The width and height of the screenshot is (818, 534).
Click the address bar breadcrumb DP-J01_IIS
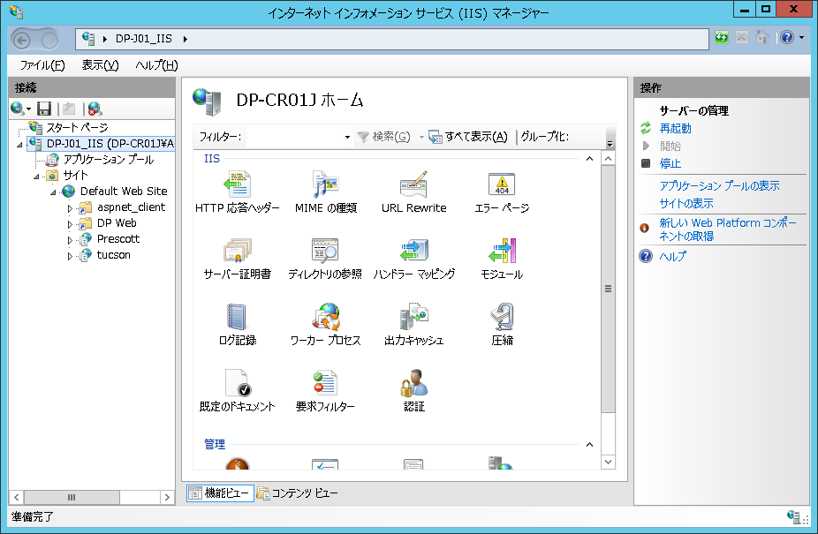click(143, 39)
